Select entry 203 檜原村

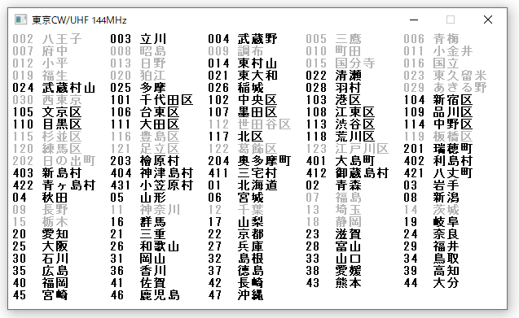click(x=145, y=161)
